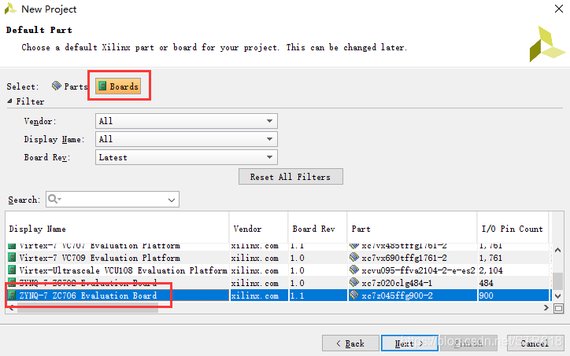Click chip icon beside xc7z045ffg900-2
Image resolution: width=570 pixels, height=356 pixels.
coord(354,295)
